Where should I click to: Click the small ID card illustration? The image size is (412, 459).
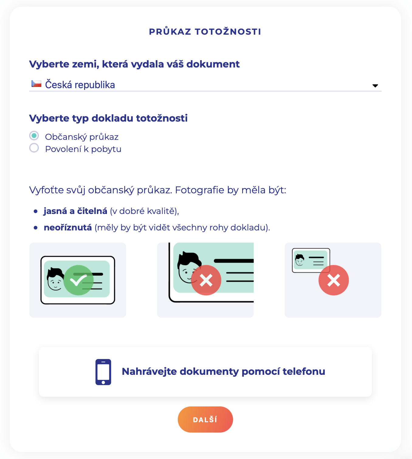click(311, 261)
